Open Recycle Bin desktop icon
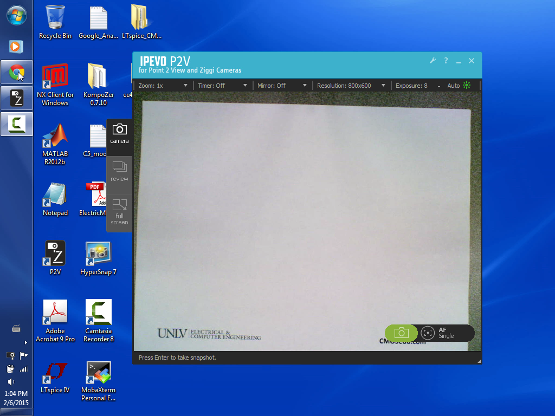555x416 pixels. 55,22
